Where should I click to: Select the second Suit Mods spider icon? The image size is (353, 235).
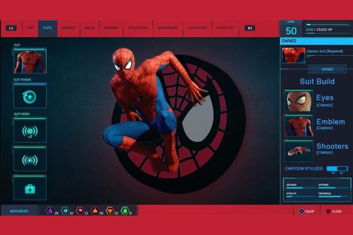coord(30,160)
